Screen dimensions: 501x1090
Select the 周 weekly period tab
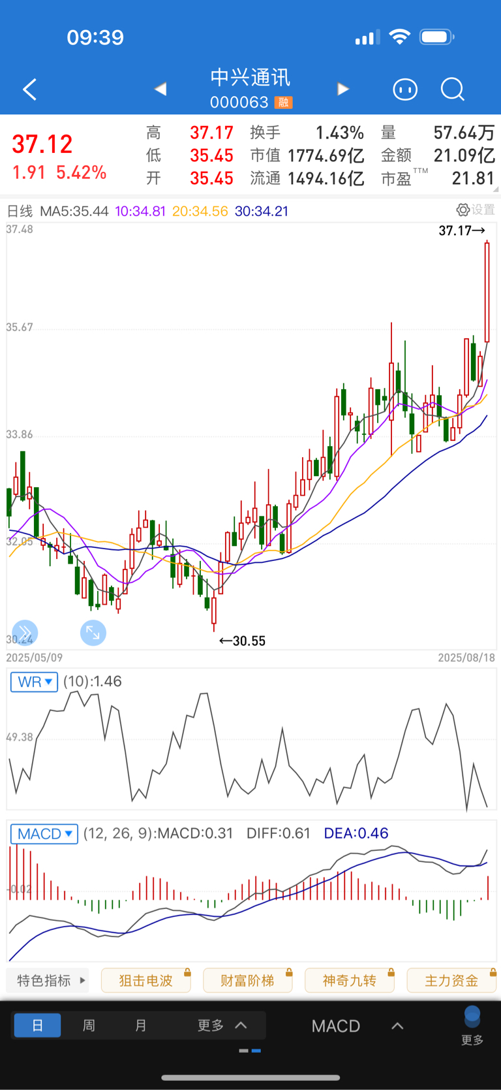coord(89,1025)
